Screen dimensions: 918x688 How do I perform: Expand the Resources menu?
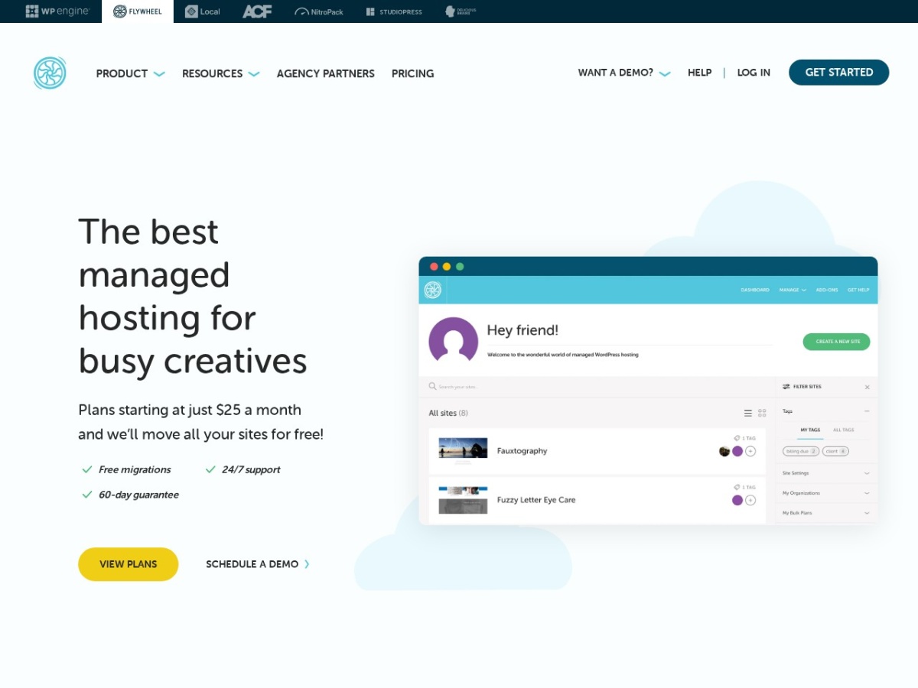220,73
